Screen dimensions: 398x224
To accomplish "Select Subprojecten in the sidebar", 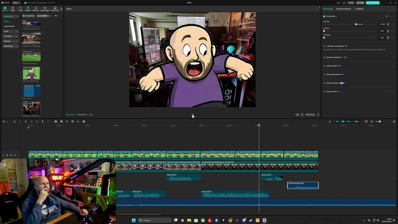I will (x=9, y=26).
